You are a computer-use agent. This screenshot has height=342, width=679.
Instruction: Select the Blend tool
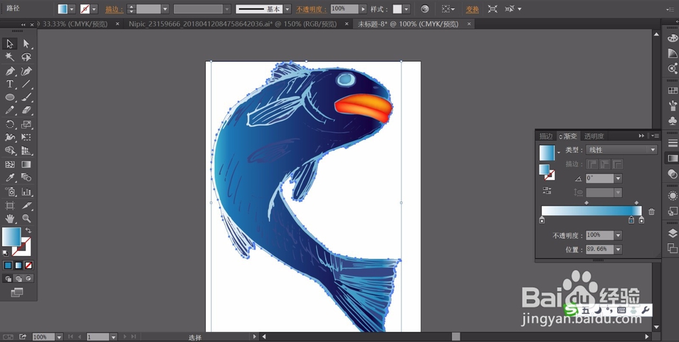(x=26, y=178)
